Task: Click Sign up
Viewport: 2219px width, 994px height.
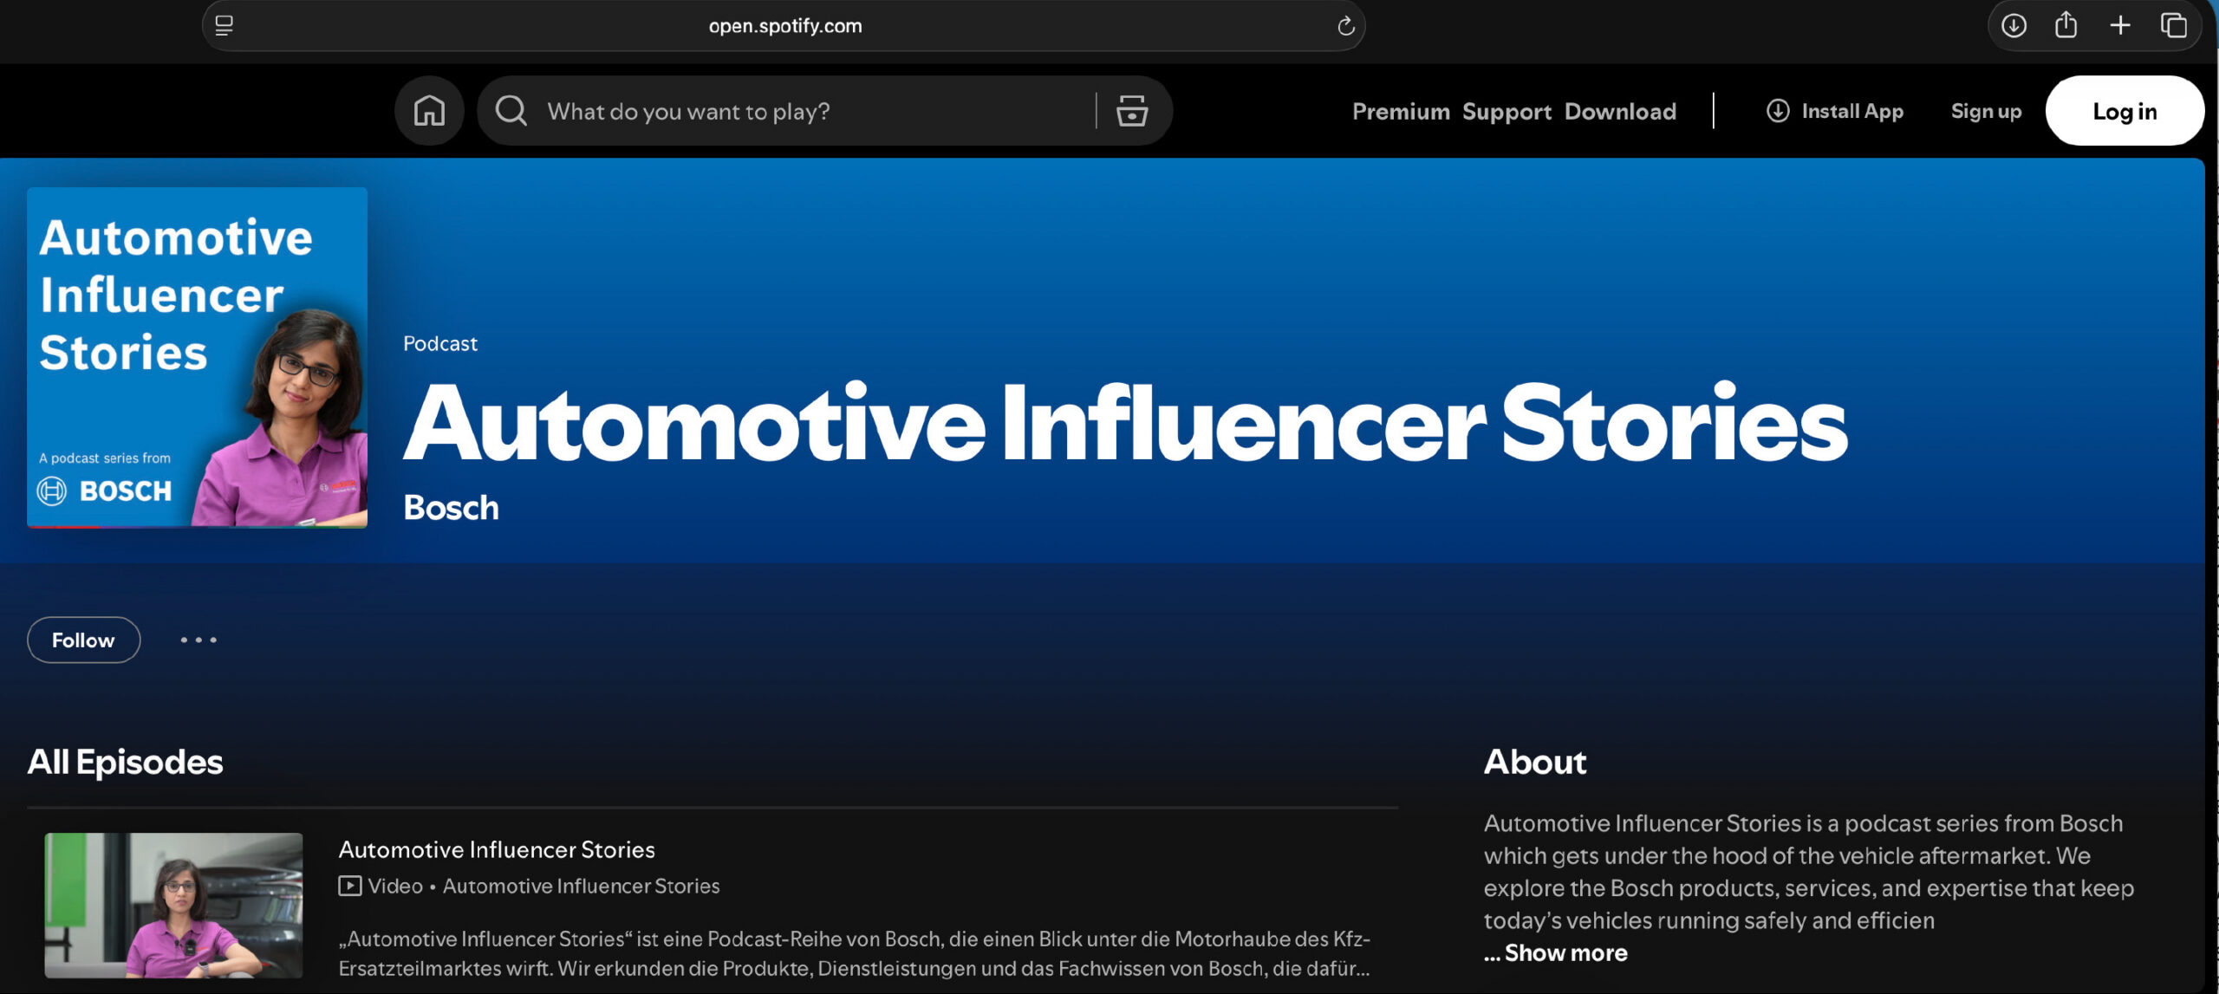Action: click(x=1986, y=111)
